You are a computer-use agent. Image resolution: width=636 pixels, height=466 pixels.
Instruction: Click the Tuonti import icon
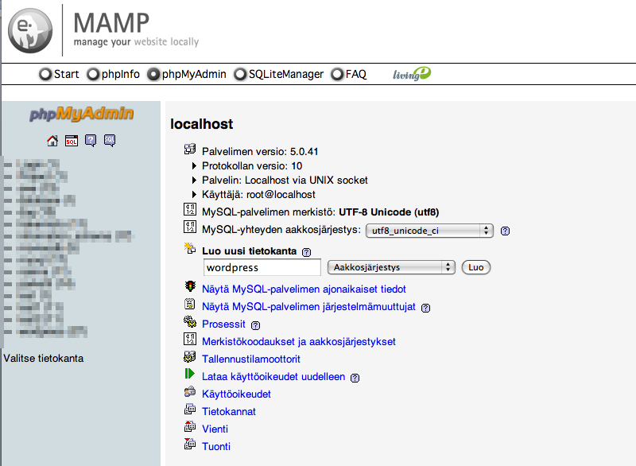coord(190,444)
